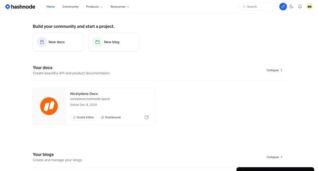Screen dimensions: 318x171
Task: Click the Your docs heading
Action: (x=43, y=67)
